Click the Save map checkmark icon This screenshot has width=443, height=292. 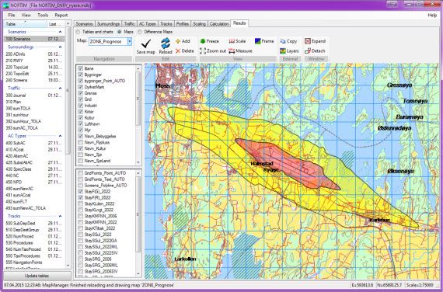pos(146,43)
